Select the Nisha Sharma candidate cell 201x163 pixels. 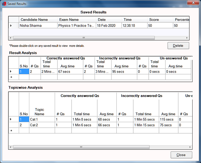coord(38,25)
